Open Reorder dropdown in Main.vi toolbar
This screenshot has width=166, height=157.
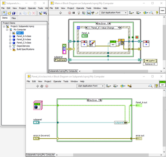click(146, 13)
